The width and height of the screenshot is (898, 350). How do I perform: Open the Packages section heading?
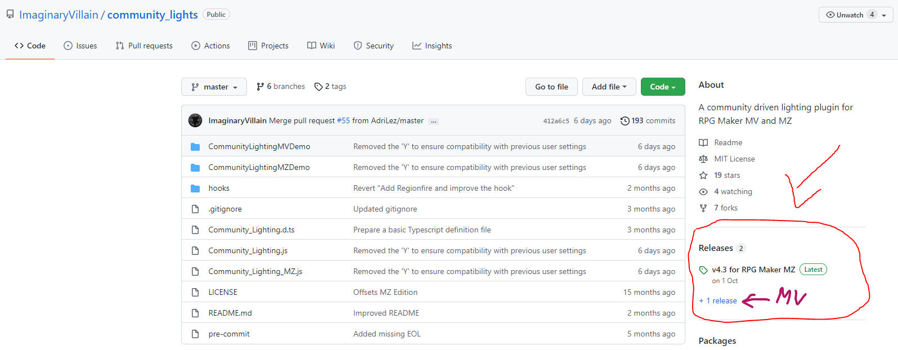(x=717, y=340)
